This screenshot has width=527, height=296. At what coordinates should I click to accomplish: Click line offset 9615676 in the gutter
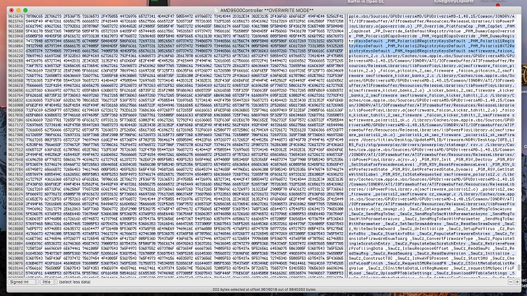point(15,16)
